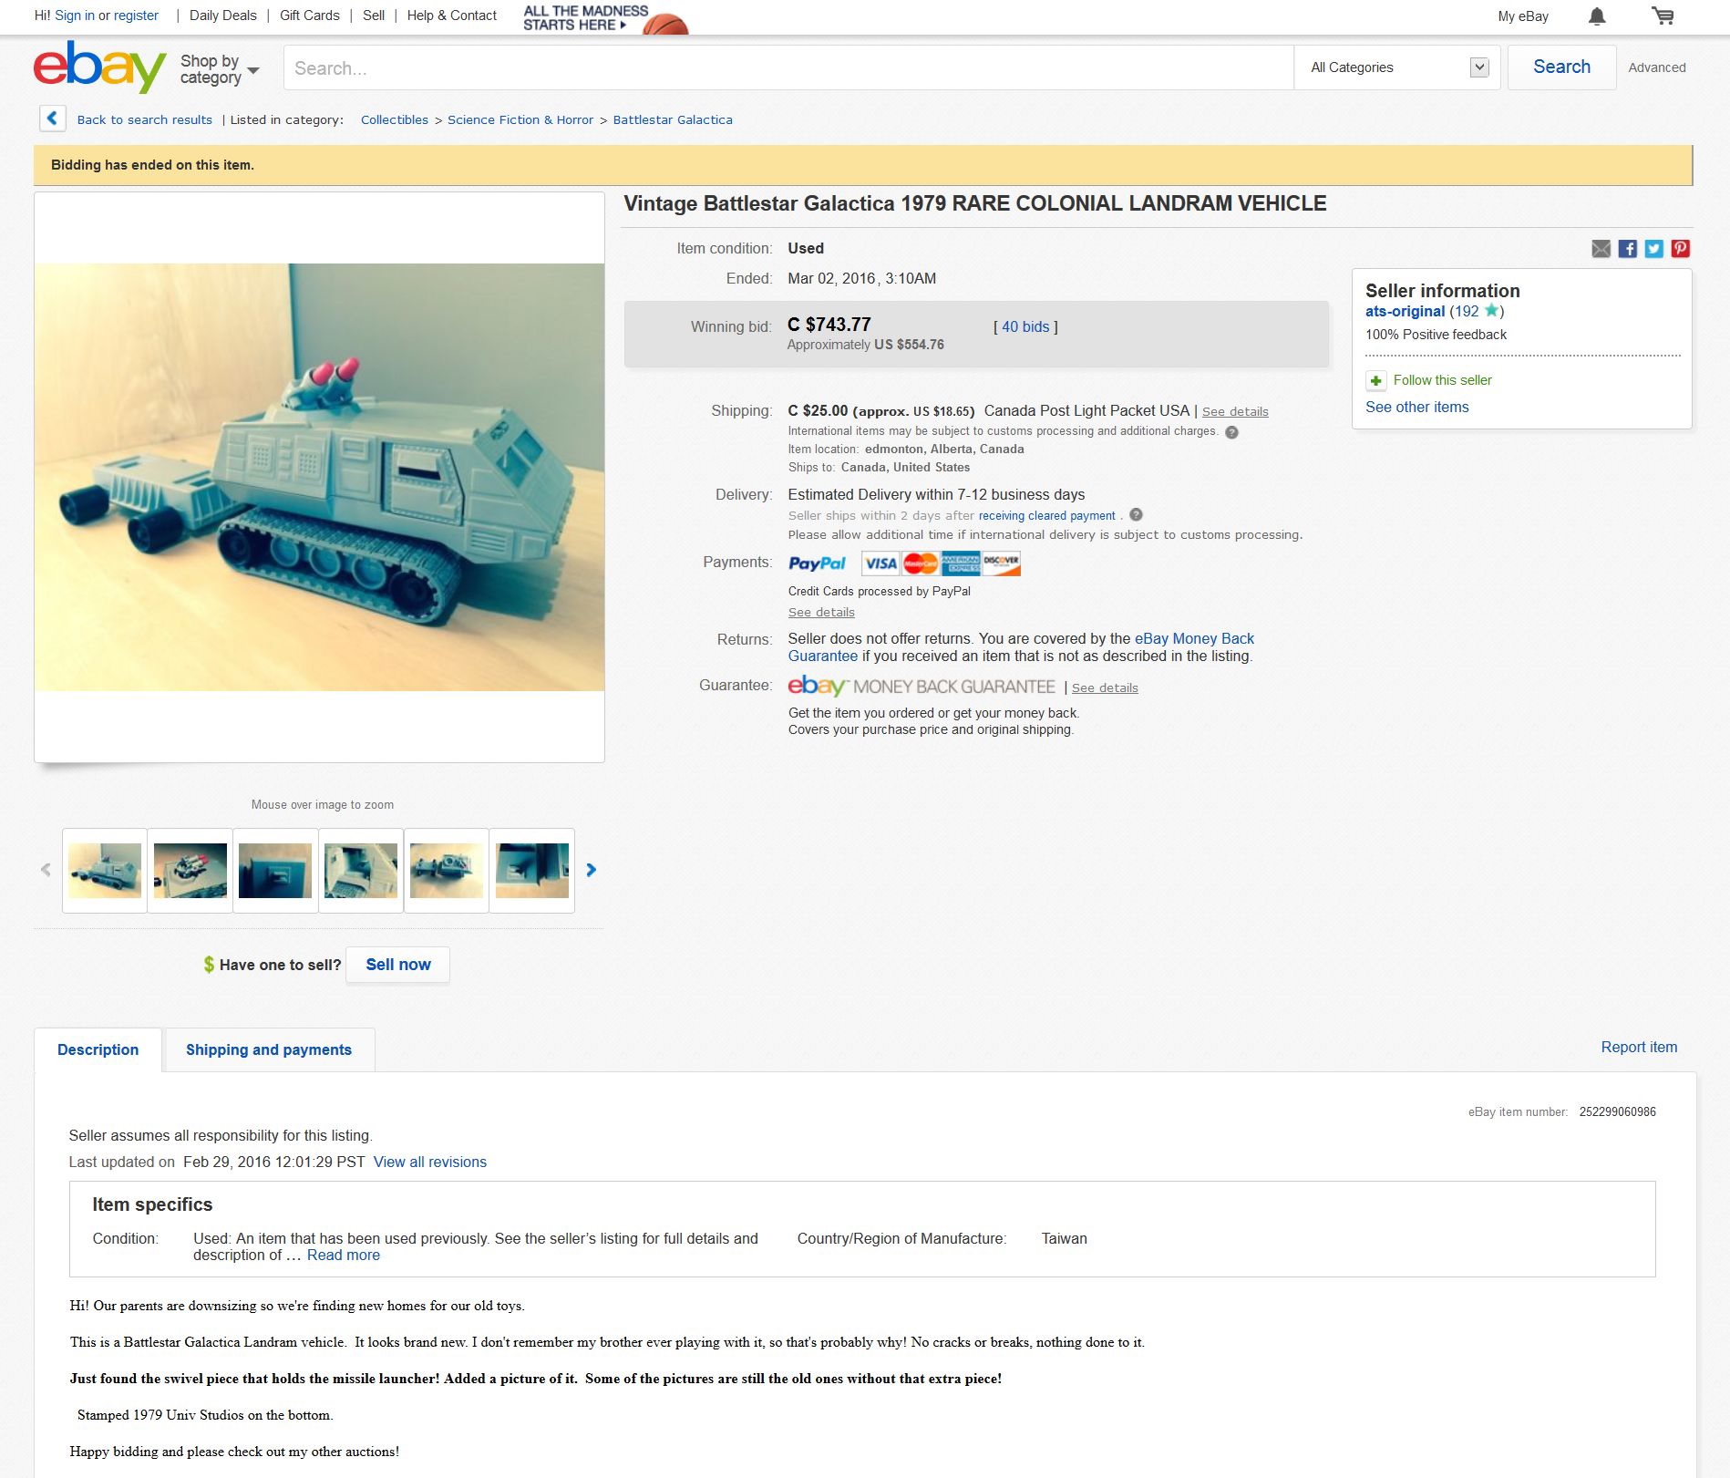Click the register link

pos(136,16)
